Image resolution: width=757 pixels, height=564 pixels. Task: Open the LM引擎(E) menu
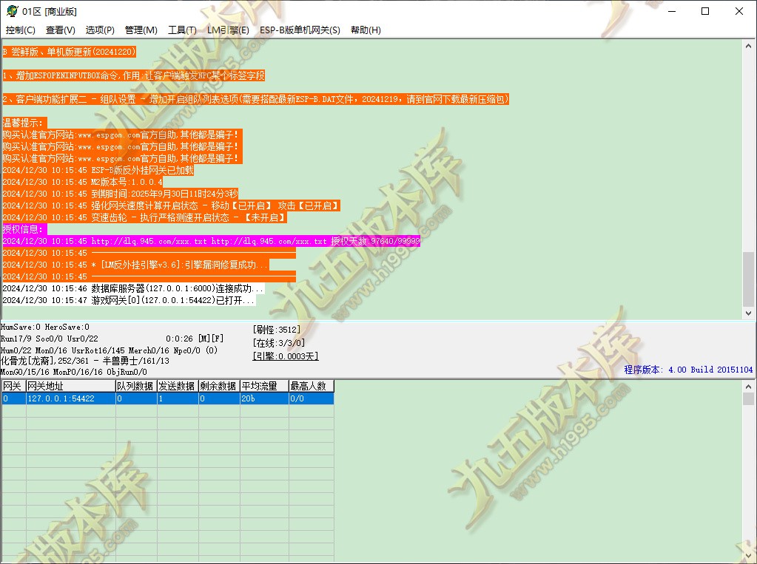pyautogui.click(x=228, y=30)
